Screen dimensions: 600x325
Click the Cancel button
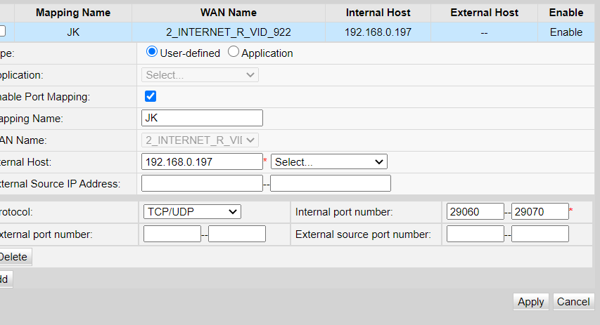(573, 301)
